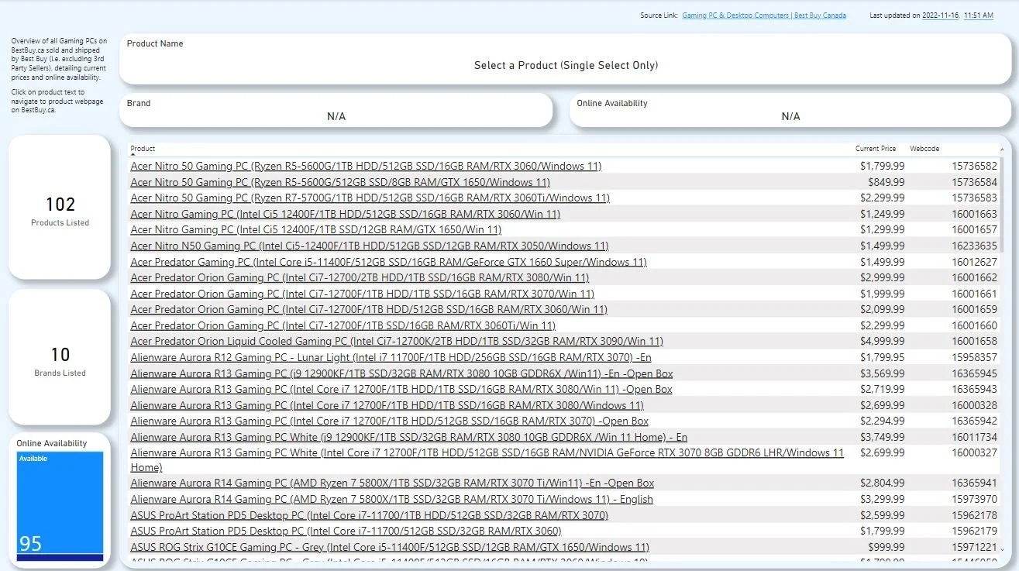
Task: Click the Product Name selection card
Action: 566,58
